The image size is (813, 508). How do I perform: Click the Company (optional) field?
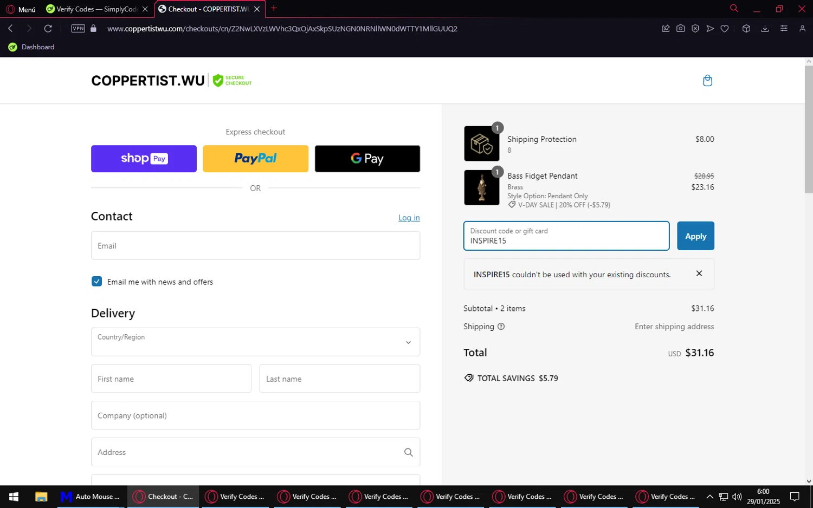point(255,415)
